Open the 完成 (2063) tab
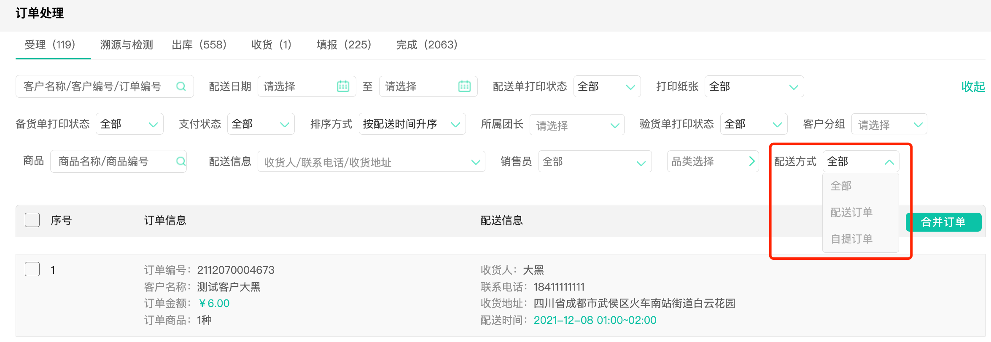This screenshot has height=342, width=991. pyautogui.click(x=426, y=45)
